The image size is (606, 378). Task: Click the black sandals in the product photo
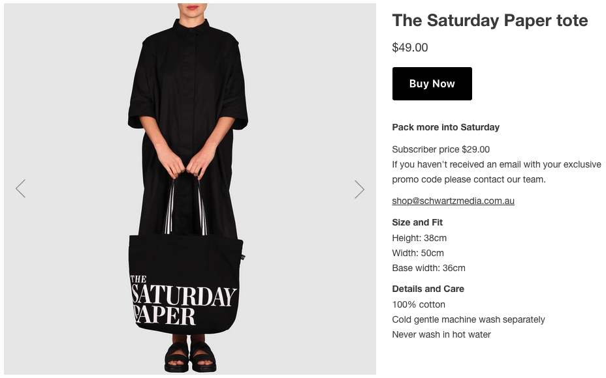click(x=189, y=357)
